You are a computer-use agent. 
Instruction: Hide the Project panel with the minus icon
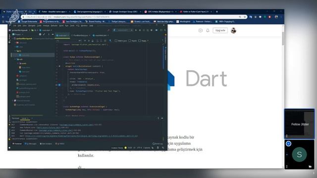pyautogui.click(x=53, y=35)
